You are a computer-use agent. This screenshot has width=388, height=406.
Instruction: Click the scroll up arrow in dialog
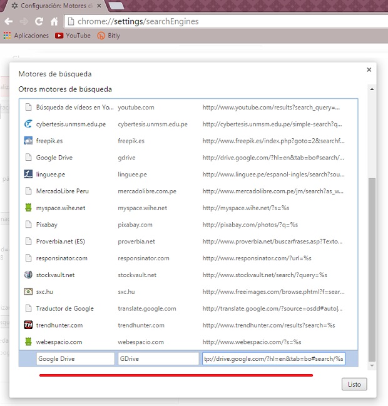[x=372, y=89]
